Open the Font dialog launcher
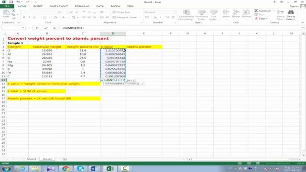The image size is (306, 172). 78,22
